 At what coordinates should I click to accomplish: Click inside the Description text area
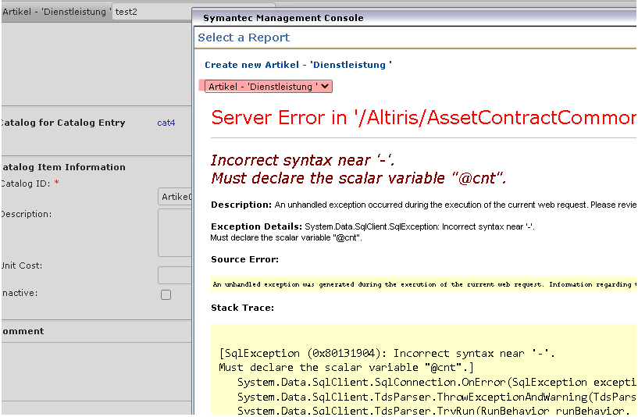(x=175, y=232)
